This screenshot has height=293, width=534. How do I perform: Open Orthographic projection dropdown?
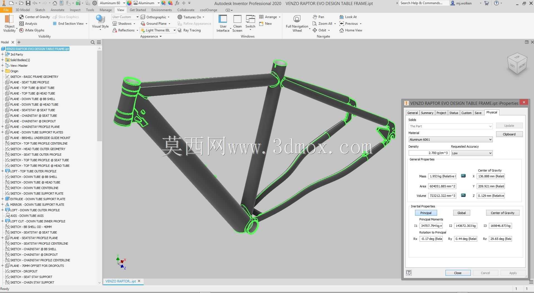coord(169,17)
